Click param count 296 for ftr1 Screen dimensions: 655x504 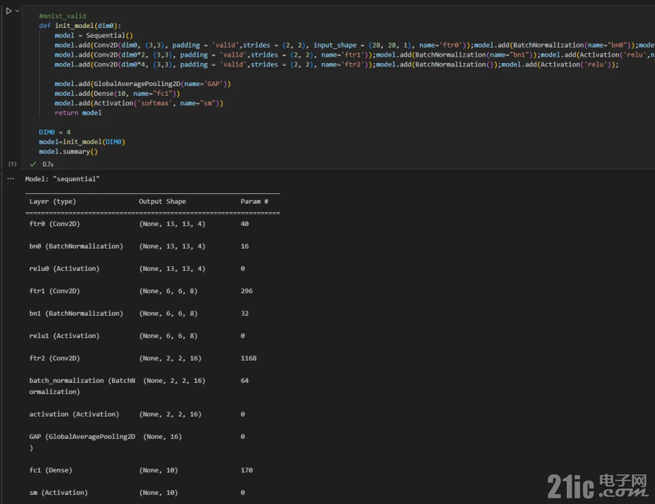246,291
